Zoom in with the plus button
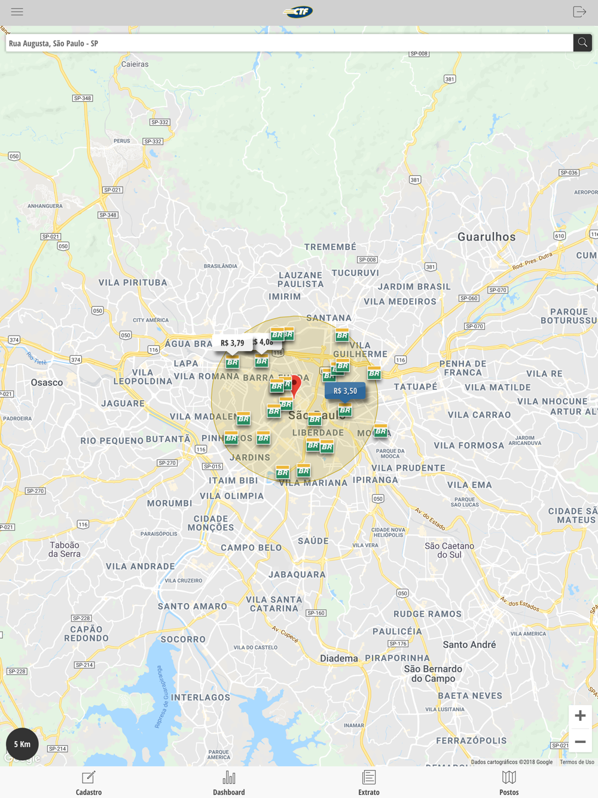The image size is (598, 798). click(x=580, y=716)
